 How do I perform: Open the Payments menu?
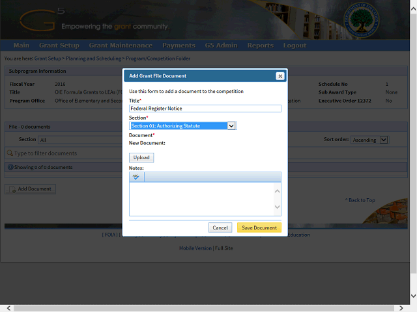click(x=179, y=45)
